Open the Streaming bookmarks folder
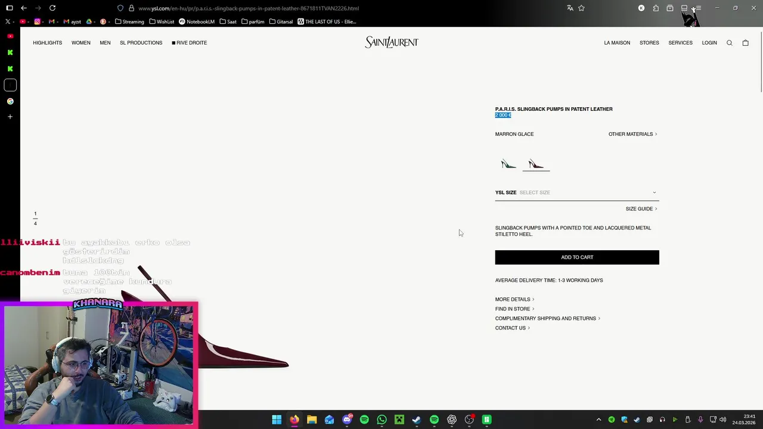This screenshot has width=763, height=429. coord(129,21)
